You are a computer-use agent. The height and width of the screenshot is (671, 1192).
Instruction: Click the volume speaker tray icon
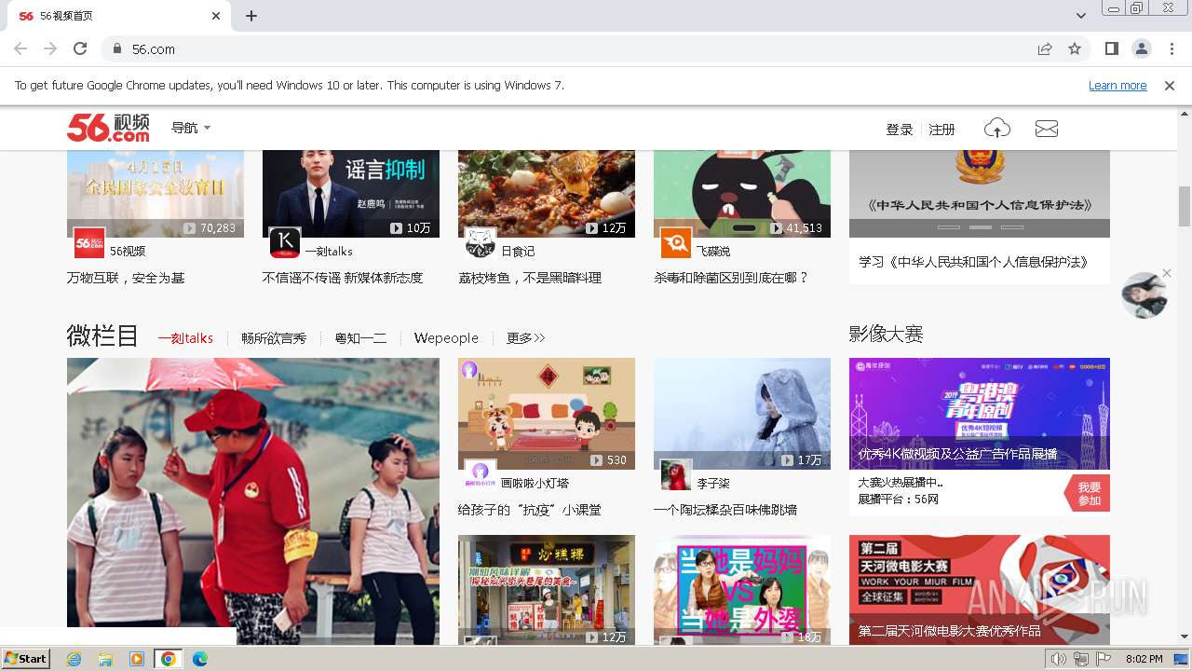tap(1059, 659)
